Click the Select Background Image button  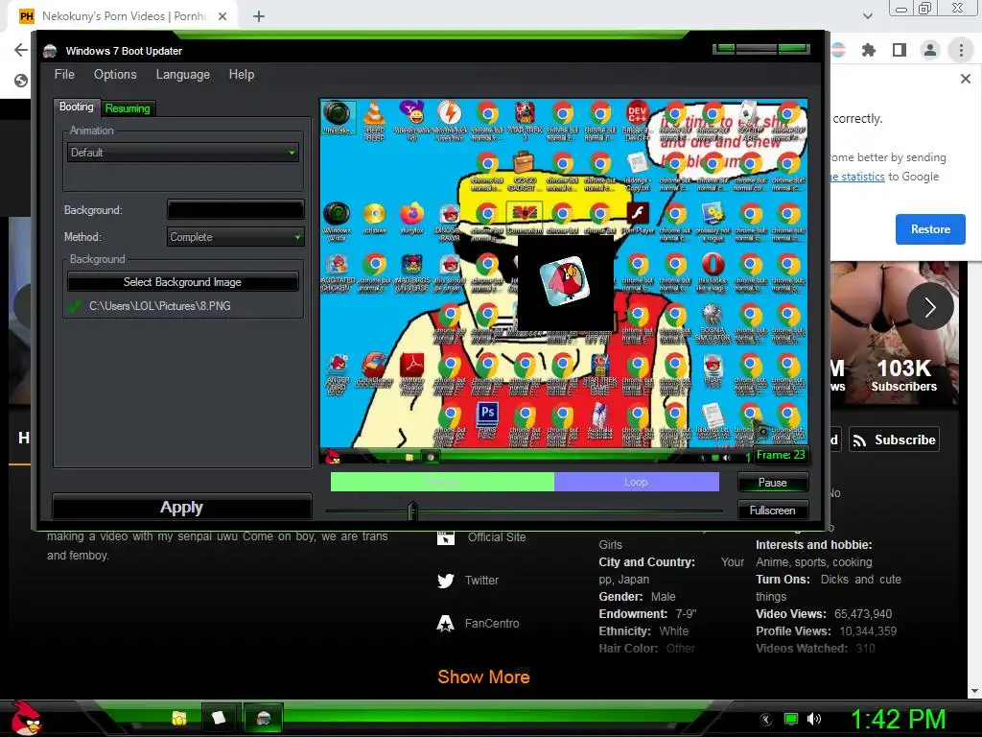pyautogui.click(x=182, y=282)
